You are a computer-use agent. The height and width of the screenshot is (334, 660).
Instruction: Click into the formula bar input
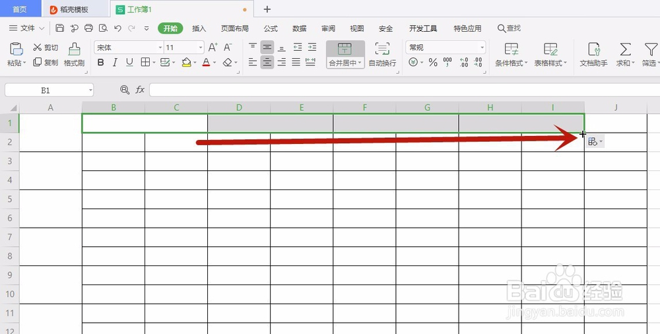404,90
